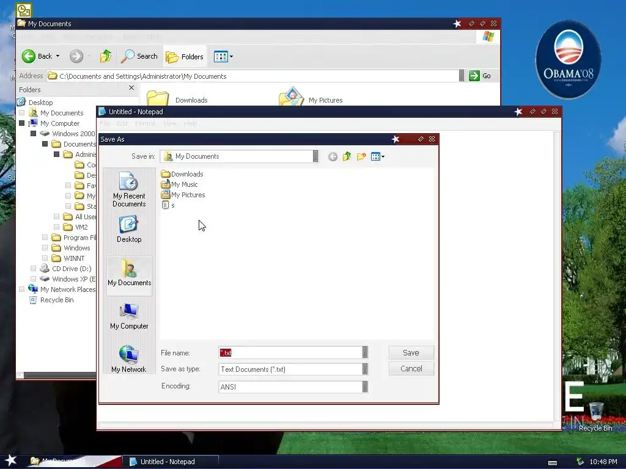Select Downloads folder in Save As file list
Screen dimensions: 626x469
click(182, 174)
